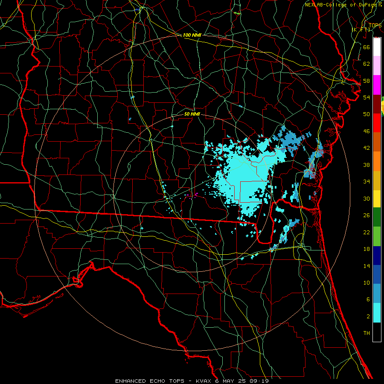This screenshot has height=384, width=384.
Task: Click the light pink legend swatch
Action: click(377, 66)
